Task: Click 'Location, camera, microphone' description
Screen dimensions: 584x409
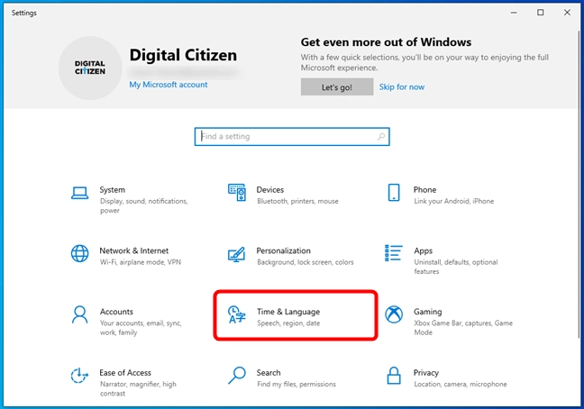Action: click(461, 385)
